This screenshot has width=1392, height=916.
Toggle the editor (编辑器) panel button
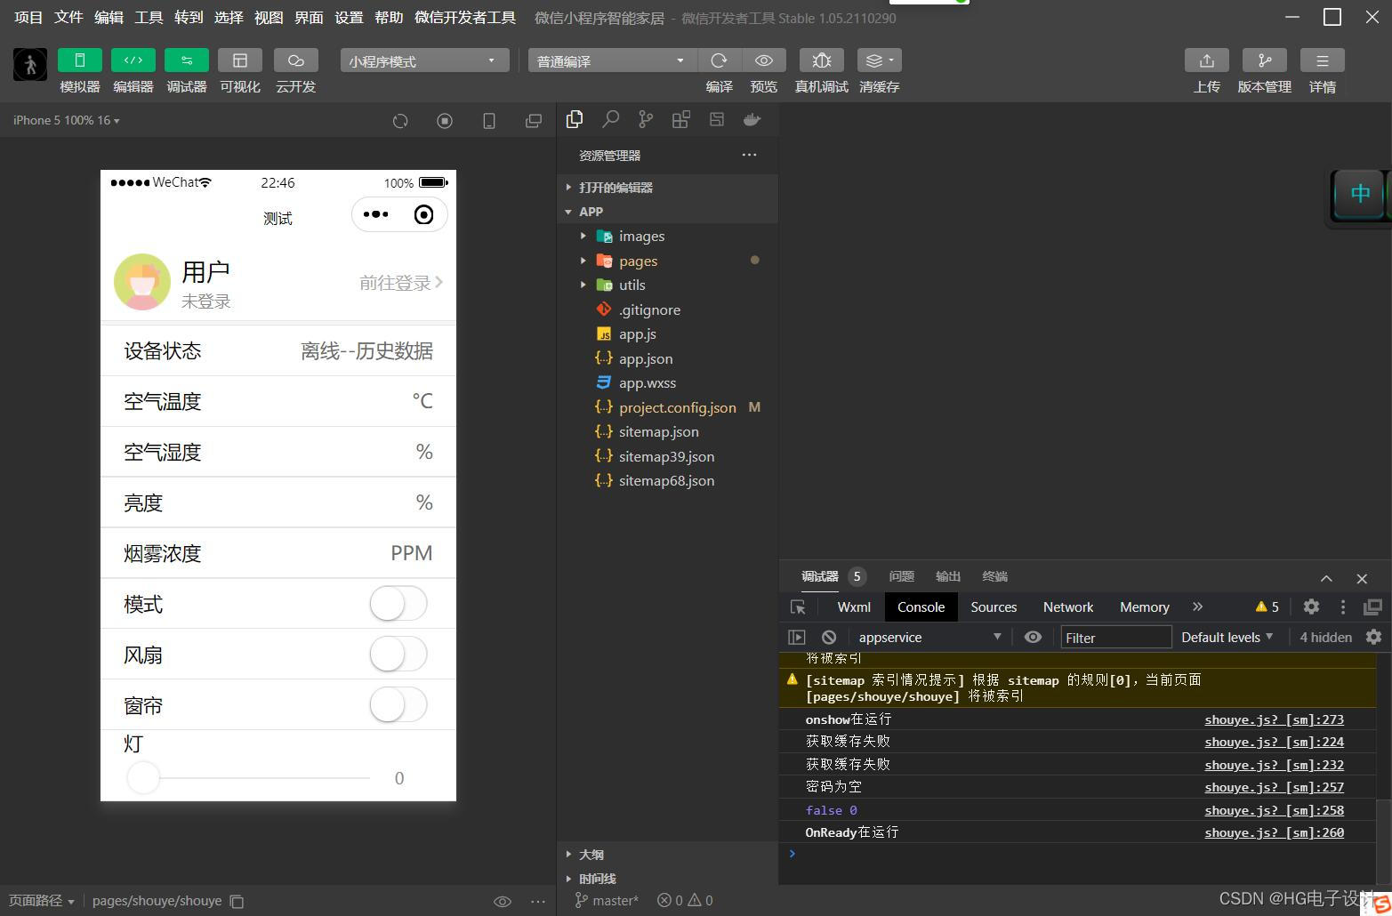click(x=133, y=60)
